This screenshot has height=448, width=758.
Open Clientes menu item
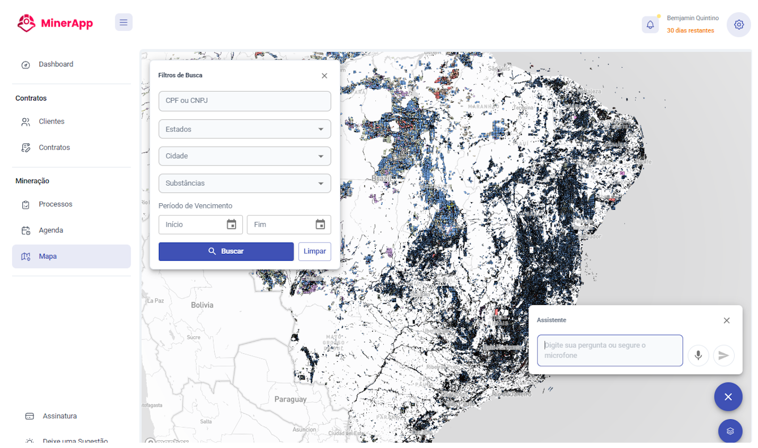coord(71,122)
